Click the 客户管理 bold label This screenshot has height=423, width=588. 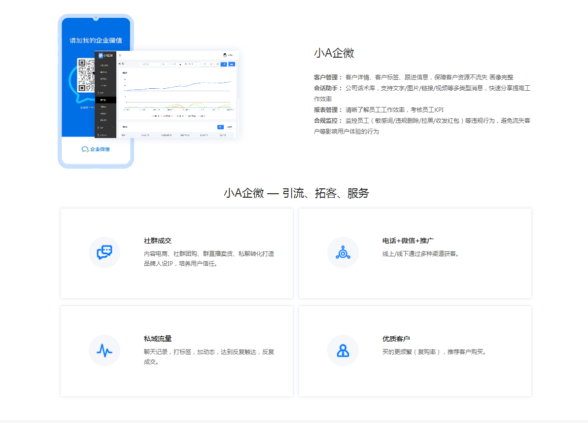click(x=328, y=77)
